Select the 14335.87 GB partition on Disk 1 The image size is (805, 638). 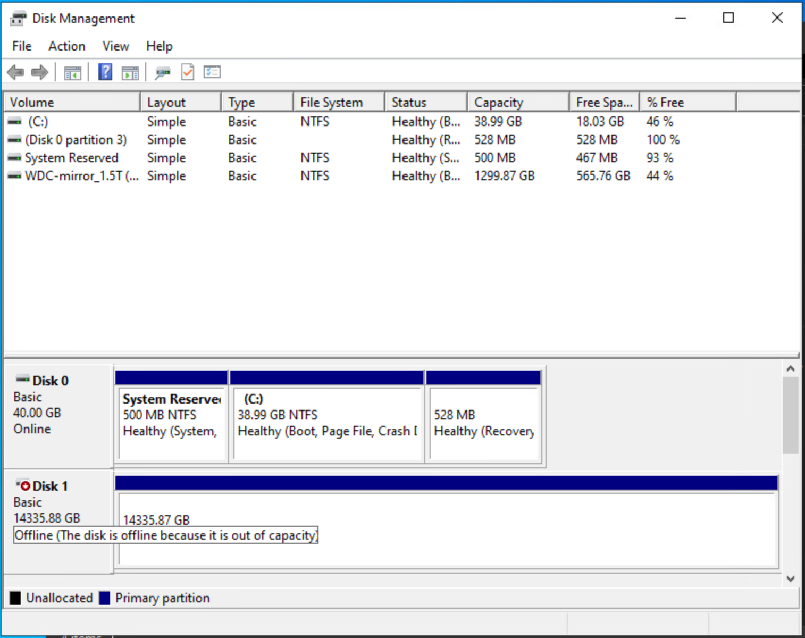447,522
